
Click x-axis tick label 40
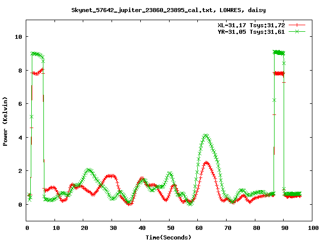142,228
